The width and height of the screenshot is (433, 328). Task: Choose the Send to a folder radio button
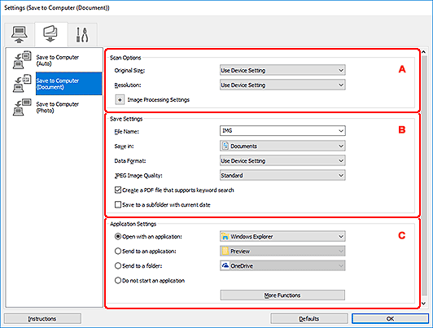118,265
